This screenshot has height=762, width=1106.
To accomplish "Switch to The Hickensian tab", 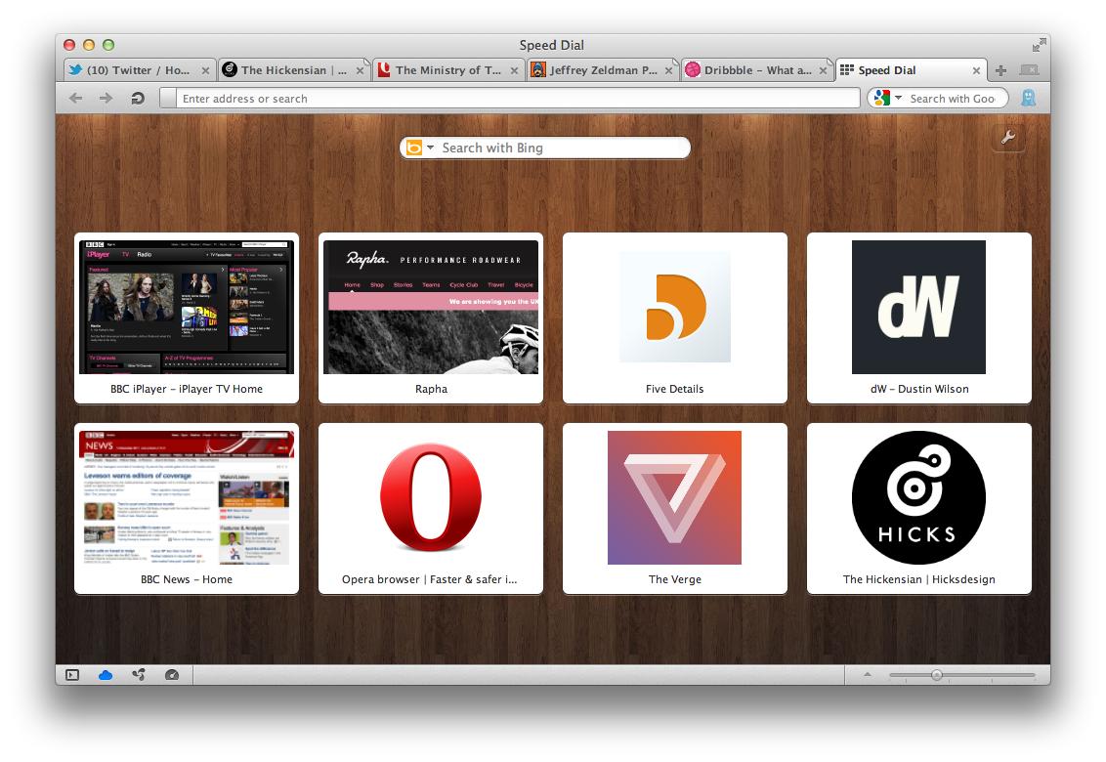I will point(294,70).
